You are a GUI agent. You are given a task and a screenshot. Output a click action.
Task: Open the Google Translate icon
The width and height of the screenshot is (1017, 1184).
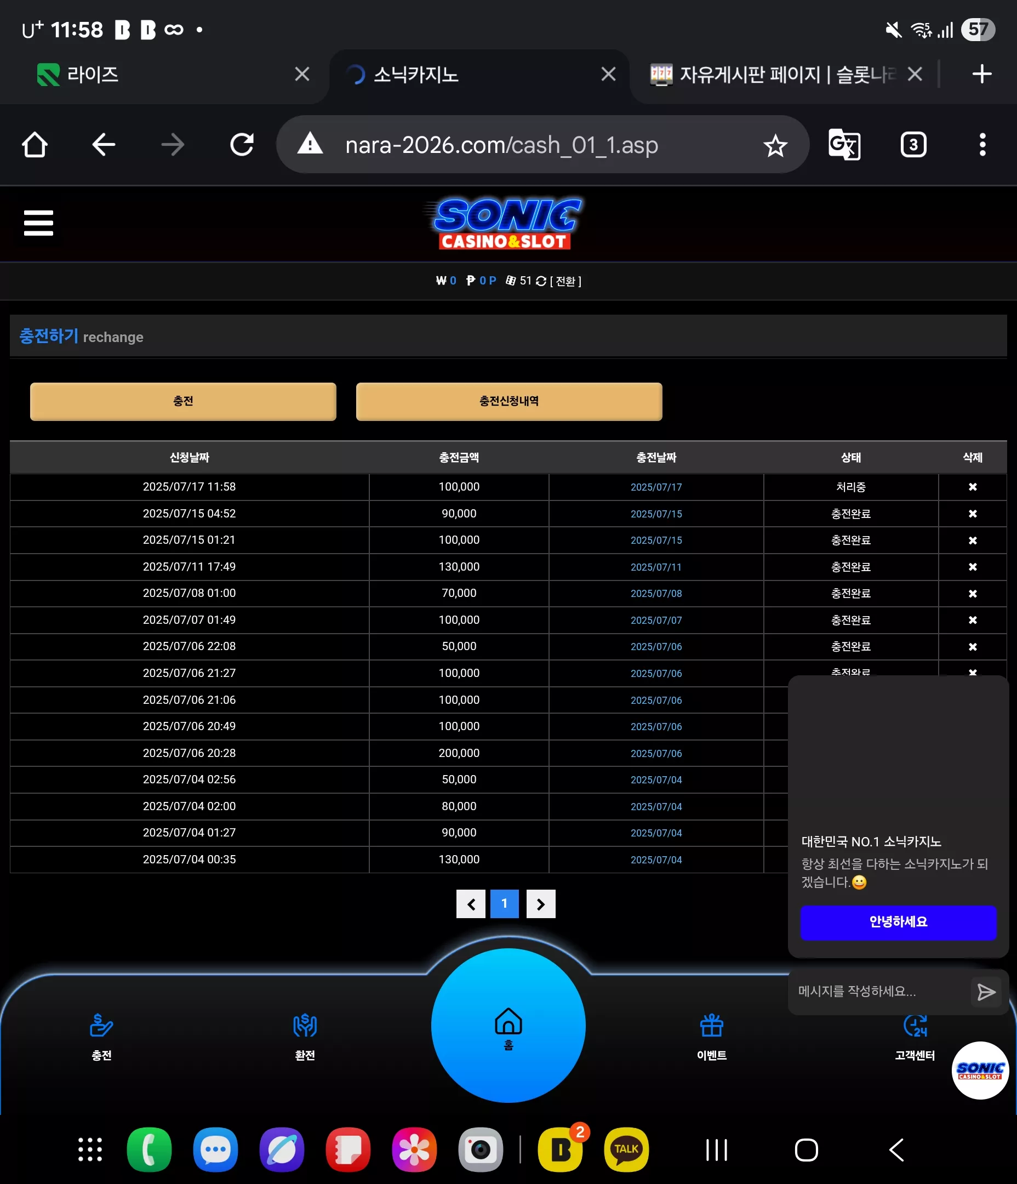tap(844, 145)
